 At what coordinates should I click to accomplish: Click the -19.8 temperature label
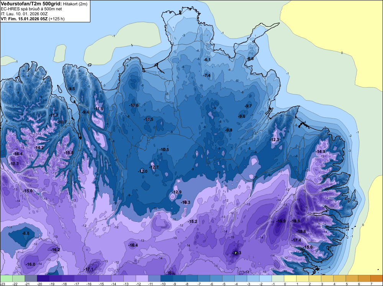[295, 221]
